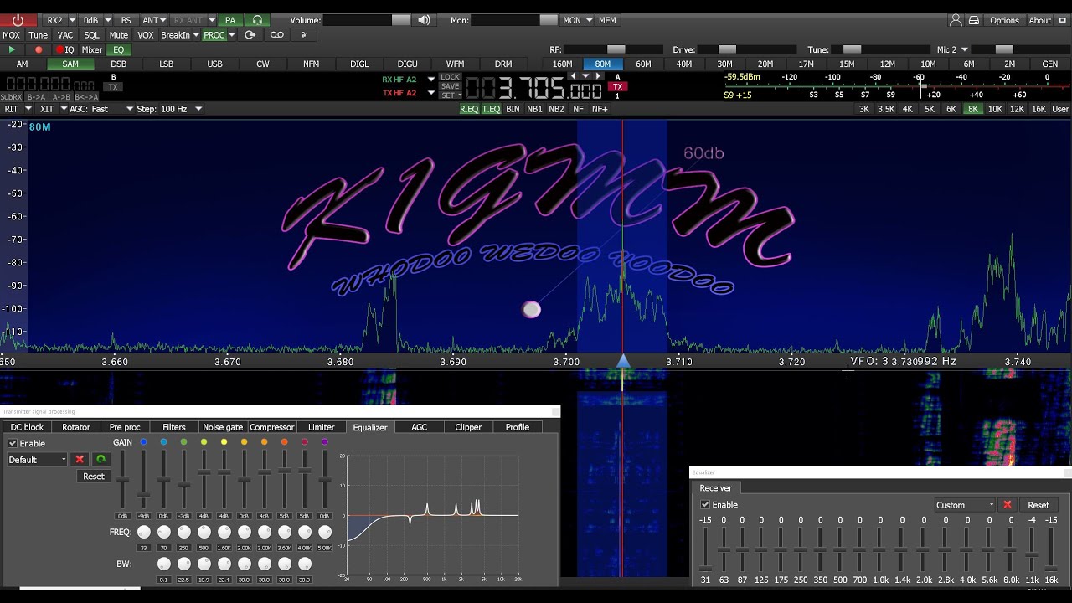This screenshot has width=1072, height=603.
Task: Click the user account icon
Action: coord(956,20)
